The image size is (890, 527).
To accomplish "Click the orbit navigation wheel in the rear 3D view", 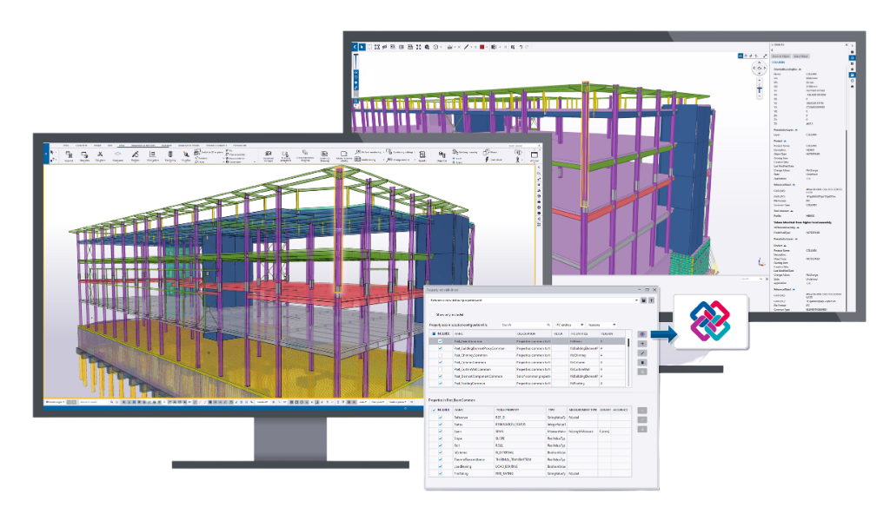I will tap(759, 68).
